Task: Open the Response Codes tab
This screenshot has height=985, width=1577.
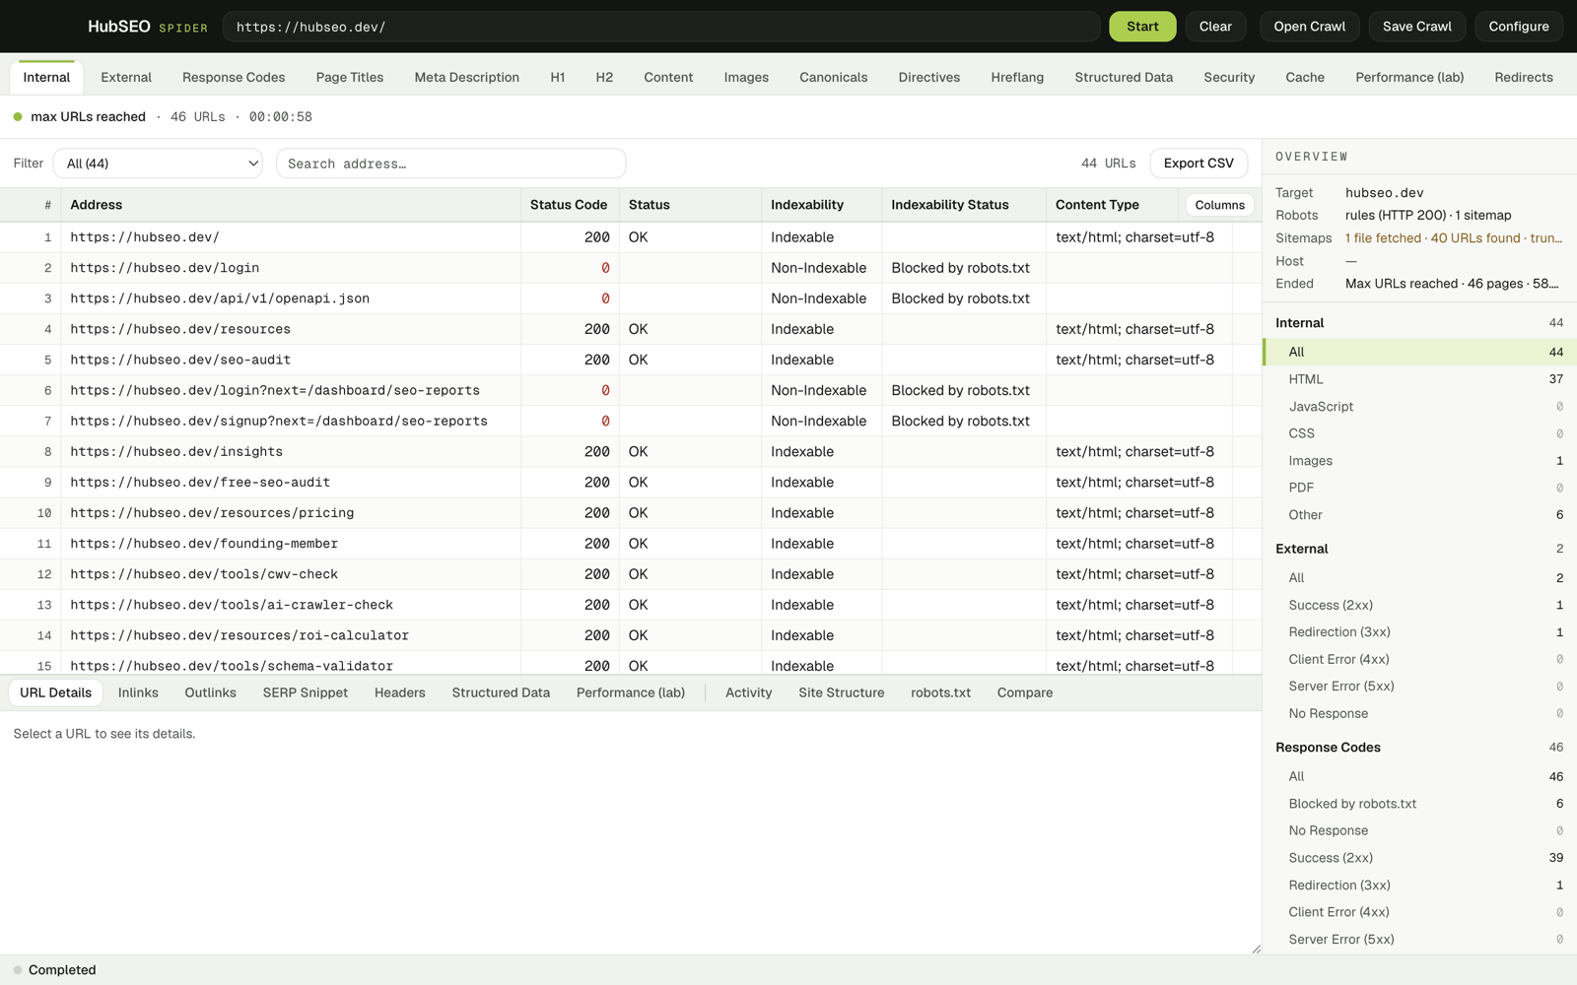Action: pyautogui.click(x=234, y=78)
